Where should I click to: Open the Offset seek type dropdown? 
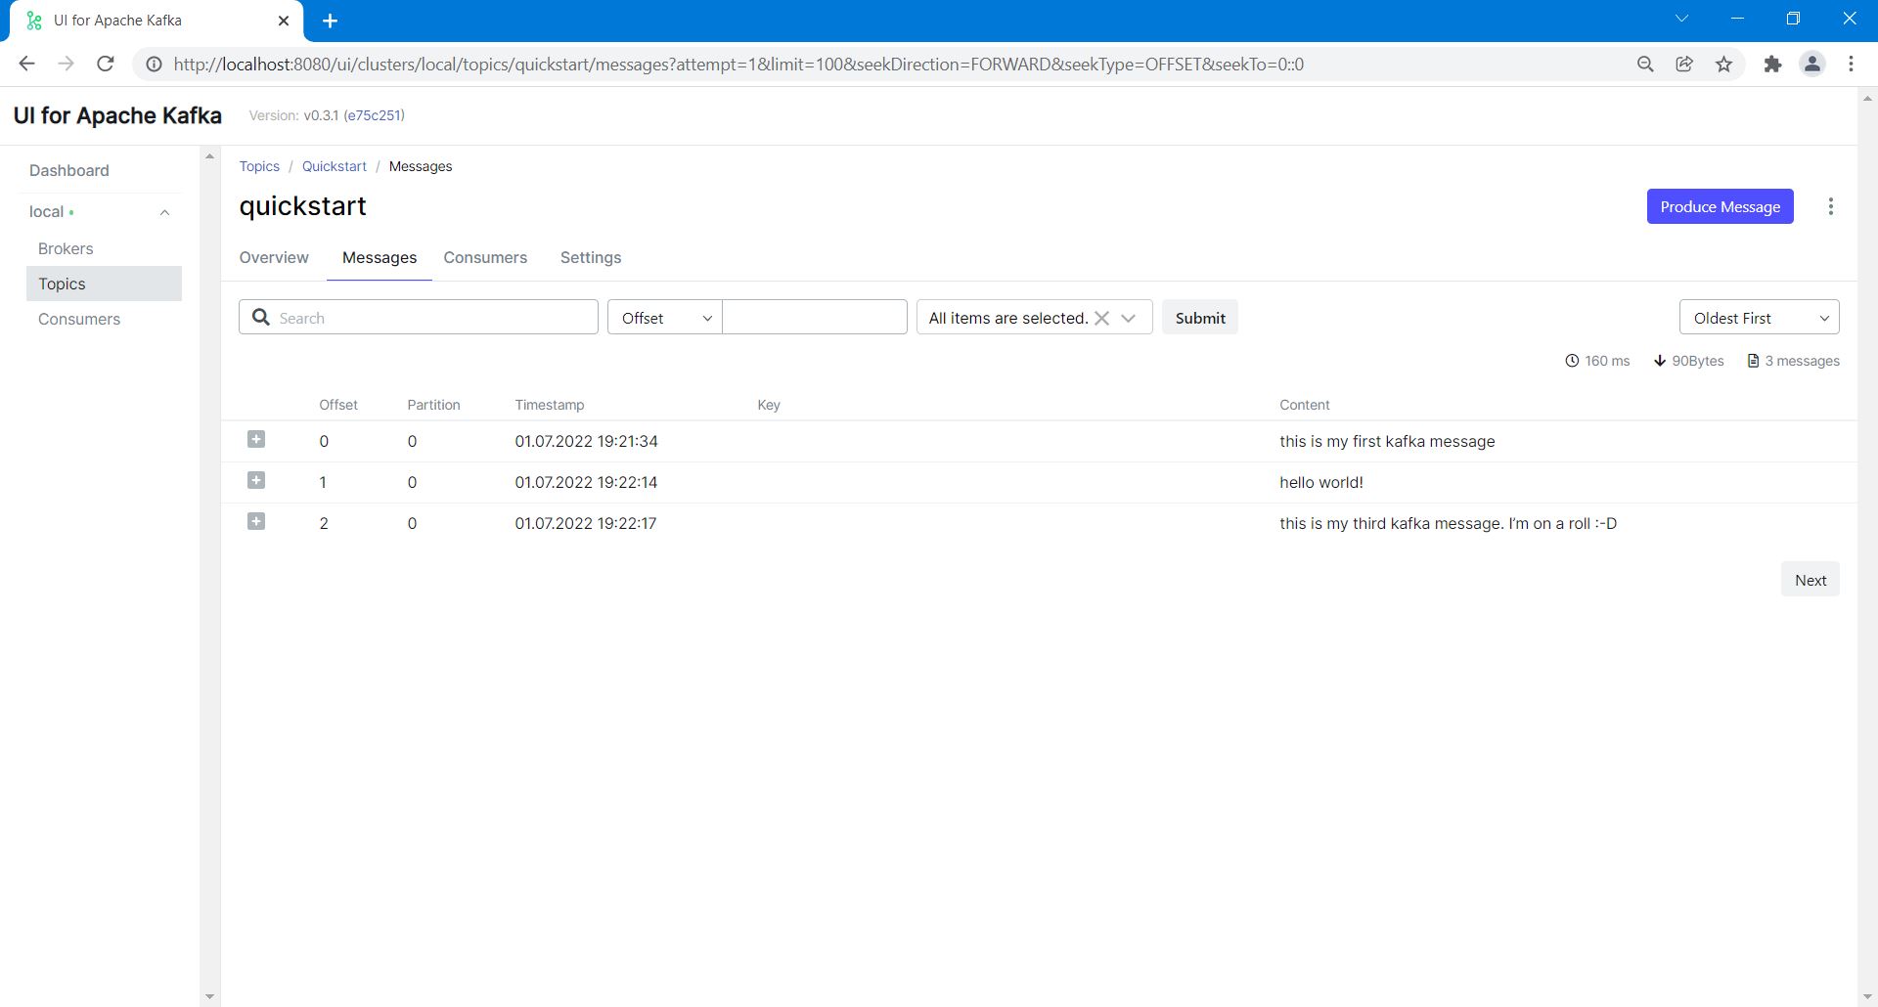coord(665,318)
